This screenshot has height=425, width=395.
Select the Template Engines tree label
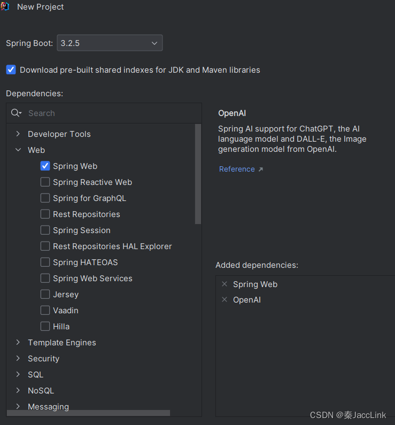(x=62, y=343)
